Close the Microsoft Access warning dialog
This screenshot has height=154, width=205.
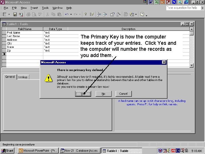coord(164,62)
